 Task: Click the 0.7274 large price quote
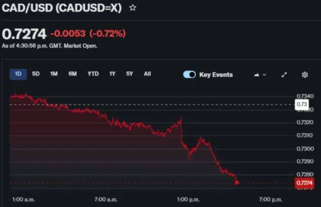coord(24,34)
